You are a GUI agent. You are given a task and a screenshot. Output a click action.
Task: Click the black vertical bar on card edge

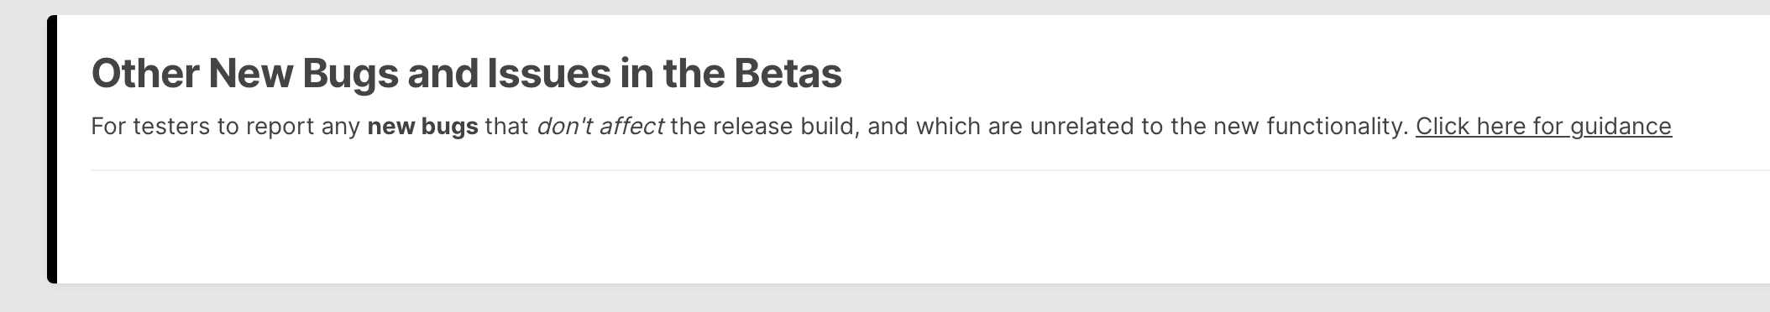tap(52, 149)
